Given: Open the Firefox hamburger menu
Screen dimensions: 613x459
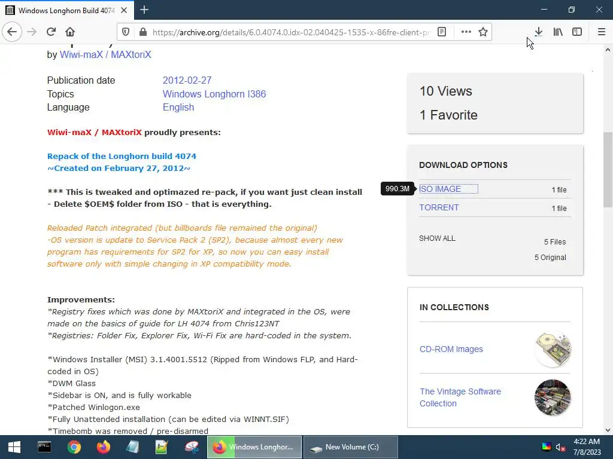Looking at the screenshot, I should pyautogui.click(x=601, y=32).
